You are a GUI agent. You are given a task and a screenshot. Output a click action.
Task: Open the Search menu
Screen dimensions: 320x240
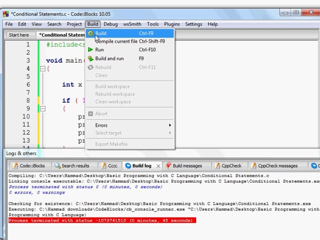click(x=54, y=24)
